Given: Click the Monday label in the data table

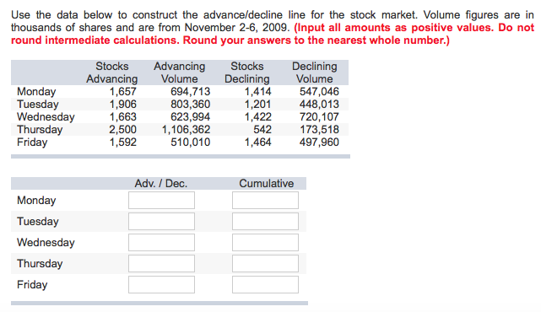Looking at the screenshot, I should 36,92.
